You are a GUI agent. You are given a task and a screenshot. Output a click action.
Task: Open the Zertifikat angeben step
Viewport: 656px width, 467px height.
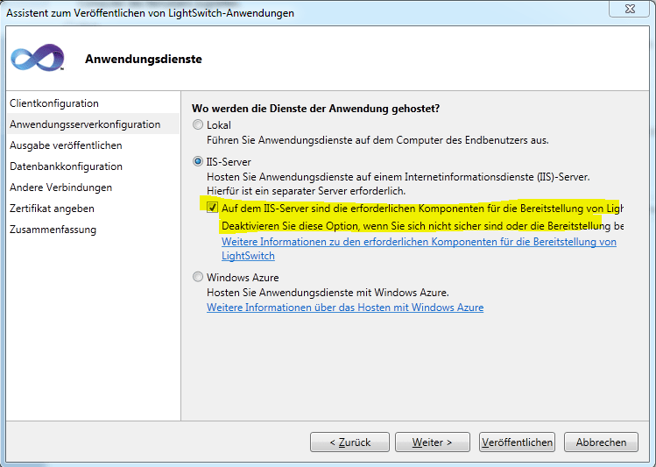click(52, 208)
